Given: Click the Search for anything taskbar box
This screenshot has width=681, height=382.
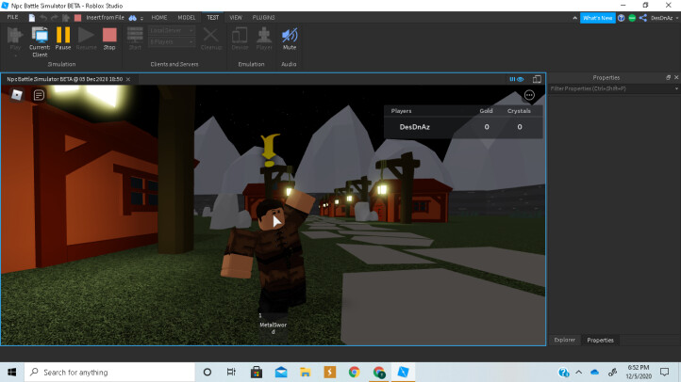Looking at the screenshot, I should (x=109, y=372).
